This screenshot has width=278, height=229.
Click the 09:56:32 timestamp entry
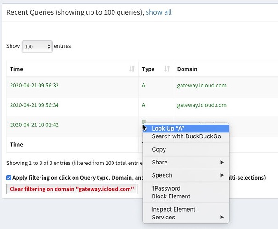click(x=34, y=86)
